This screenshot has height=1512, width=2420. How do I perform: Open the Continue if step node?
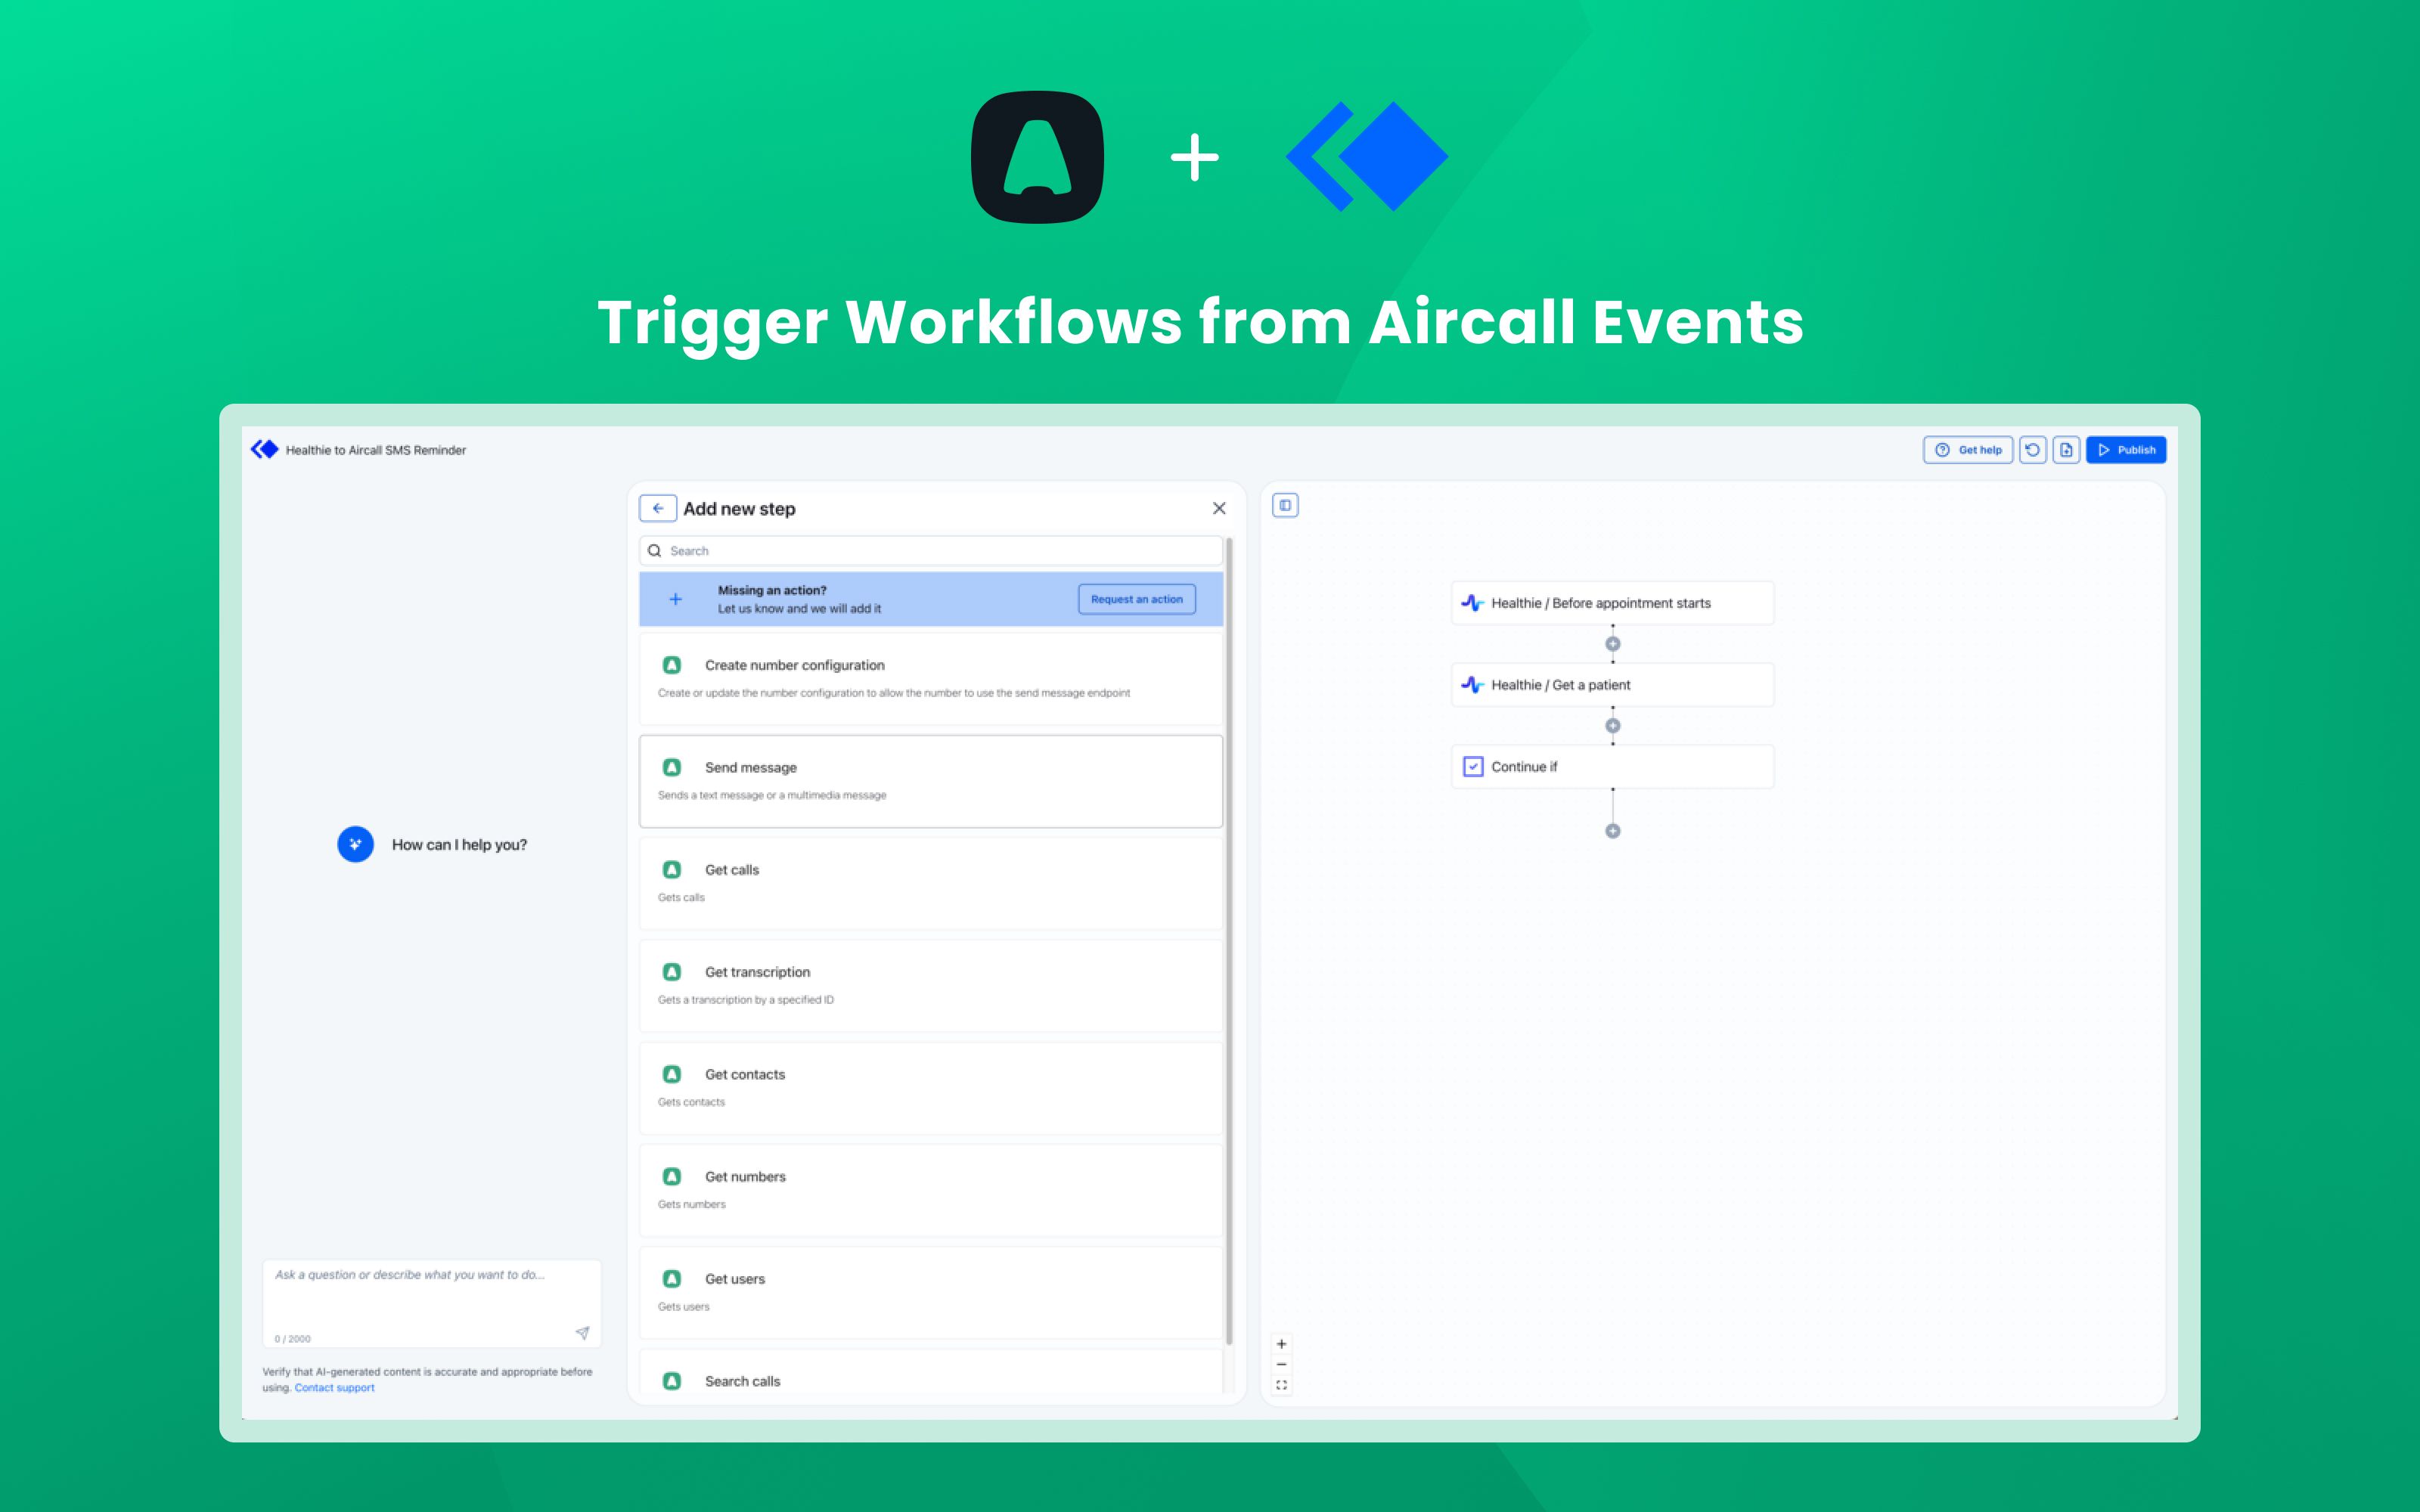(x=1612, y=767)
